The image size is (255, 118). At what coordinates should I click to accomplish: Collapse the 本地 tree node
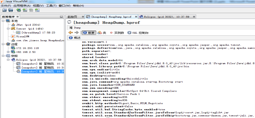click(x=3, y=21)
